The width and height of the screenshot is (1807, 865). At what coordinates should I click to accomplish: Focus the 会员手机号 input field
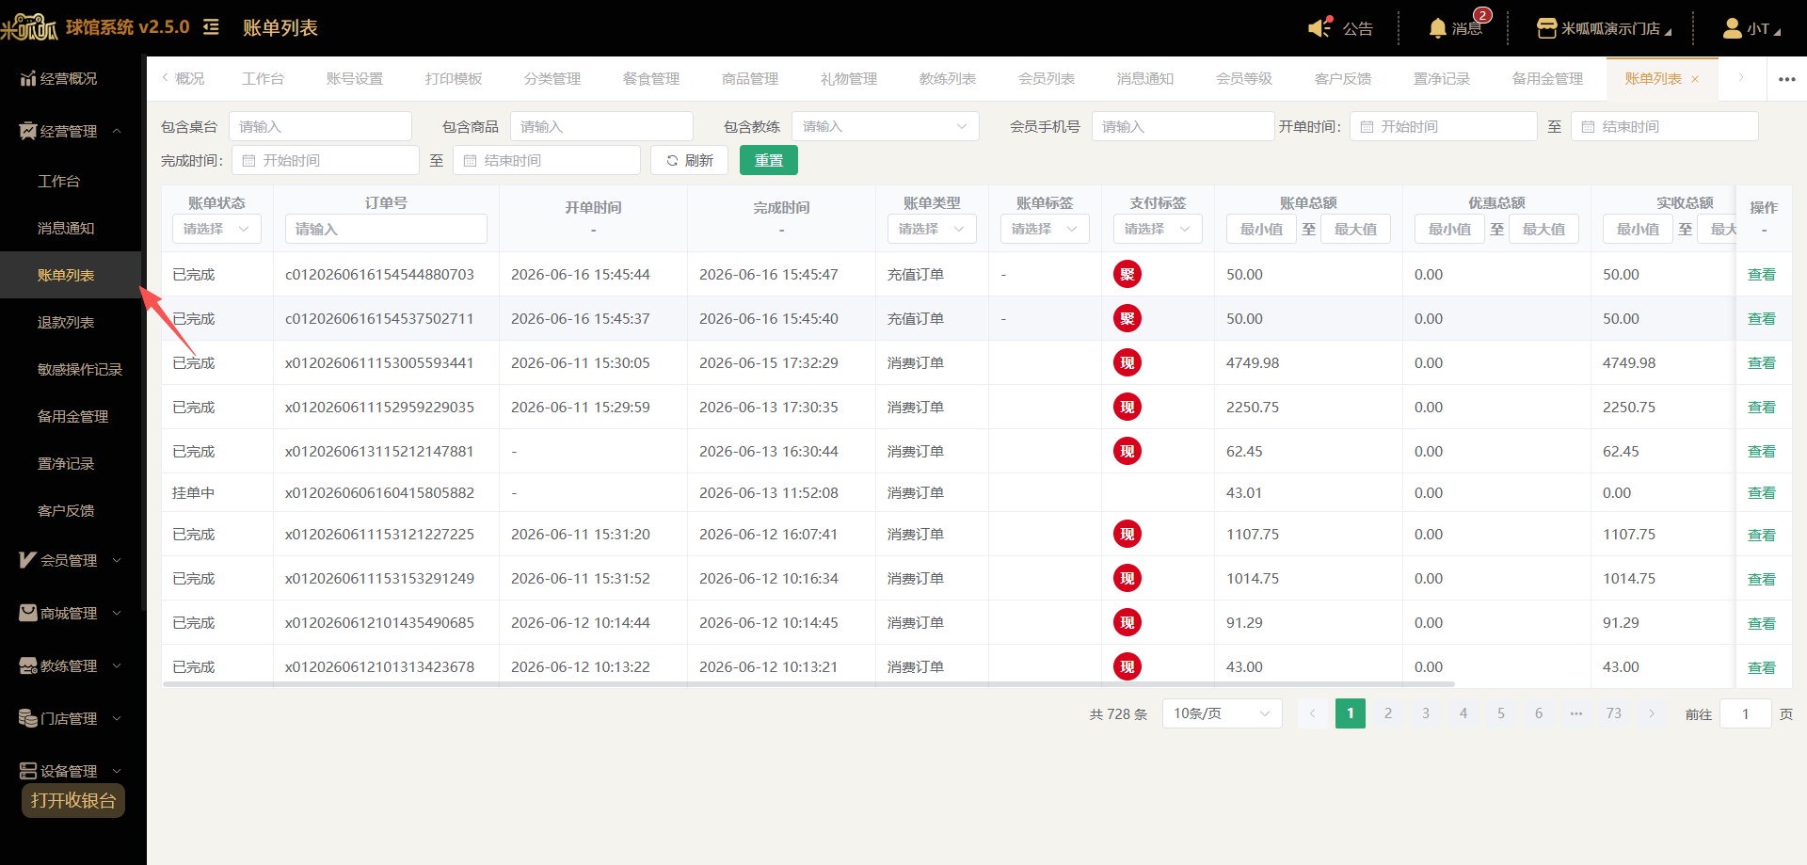pyautogui.click(x=1183, y=126)
